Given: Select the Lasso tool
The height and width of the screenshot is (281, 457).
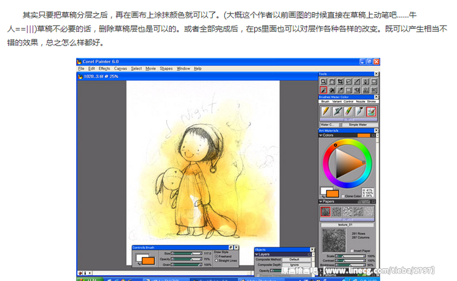Looking at the screenshot, I should (349, 82).
